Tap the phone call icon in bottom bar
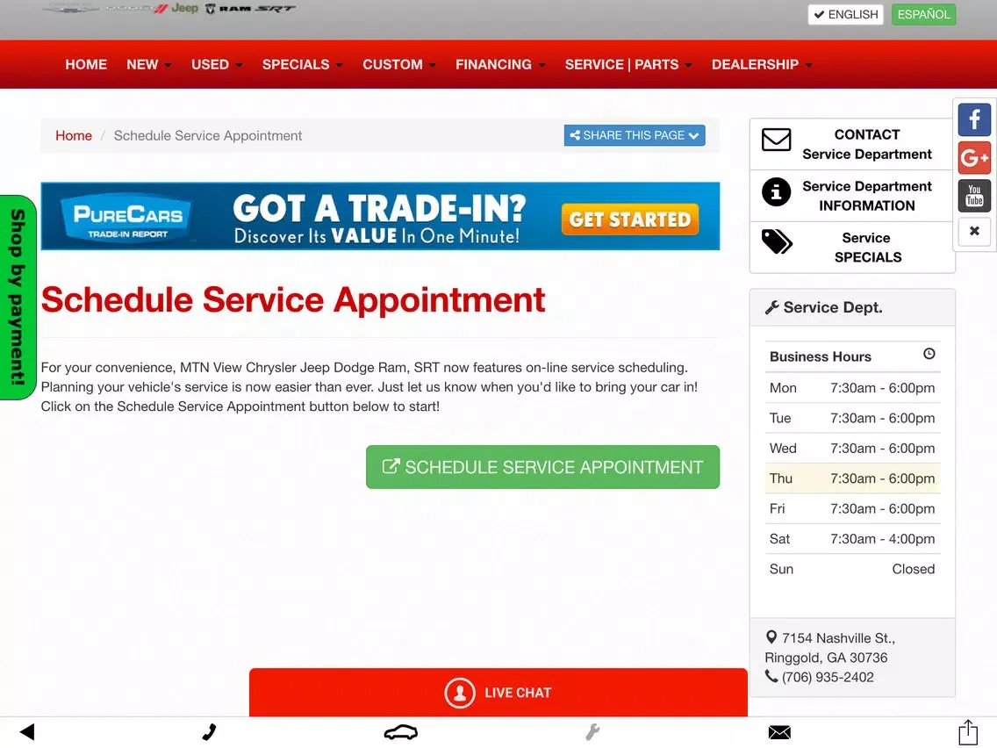The image size is (997, 748). (209, 732)
